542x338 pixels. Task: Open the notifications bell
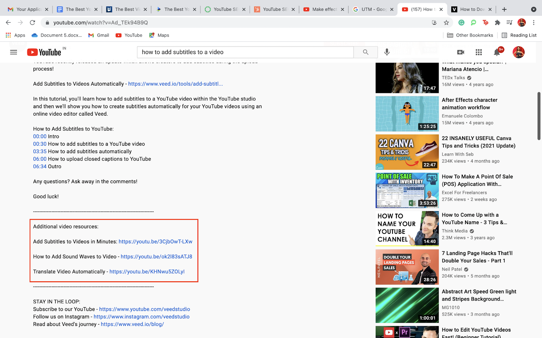point(497,52)
